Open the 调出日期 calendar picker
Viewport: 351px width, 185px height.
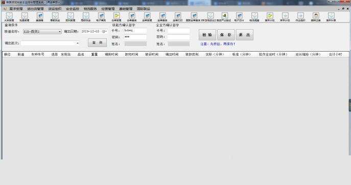[x=104, y=32]
